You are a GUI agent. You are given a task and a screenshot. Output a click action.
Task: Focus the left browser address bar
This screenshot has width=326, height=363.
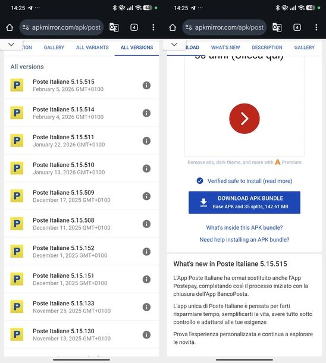click(61, 27)
